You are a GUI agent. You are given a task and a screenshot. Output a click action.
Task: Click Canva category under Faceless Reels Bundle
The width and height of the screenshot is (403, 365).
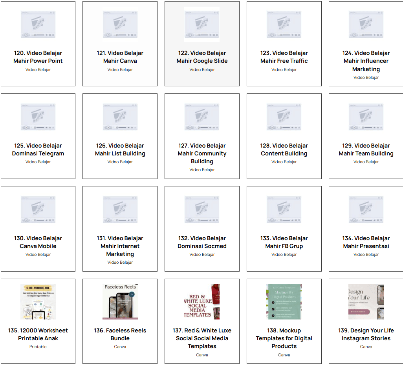[x=120, y=347]
